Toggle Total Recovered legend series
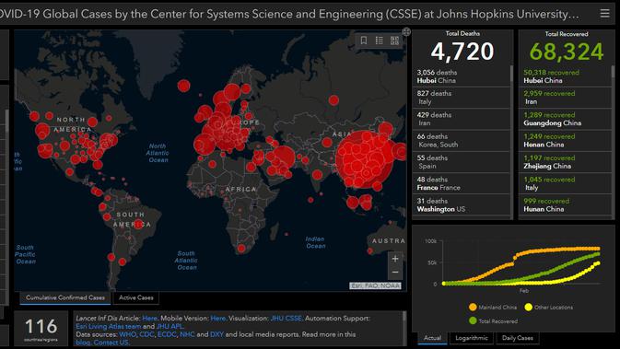Image resolution: width=620 pixels, height=349 pixels. point(493,321)
